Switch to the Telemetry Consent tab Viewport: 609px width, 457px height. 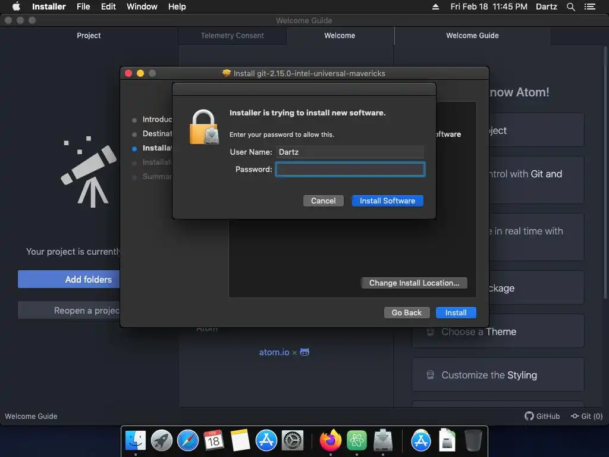[x=233, y=35]
